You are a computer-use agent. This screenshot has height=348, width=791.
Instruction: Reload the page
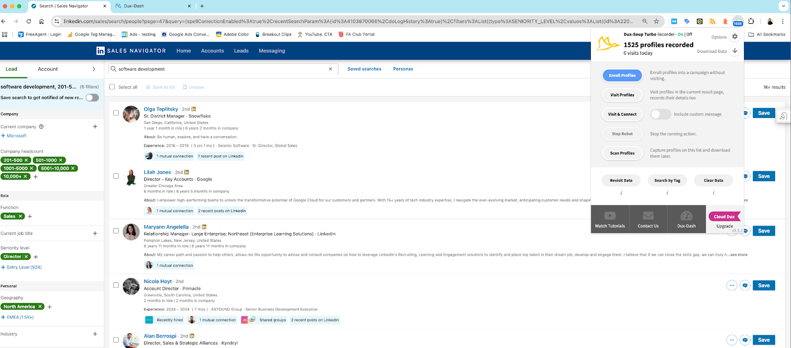pos(29,21)
